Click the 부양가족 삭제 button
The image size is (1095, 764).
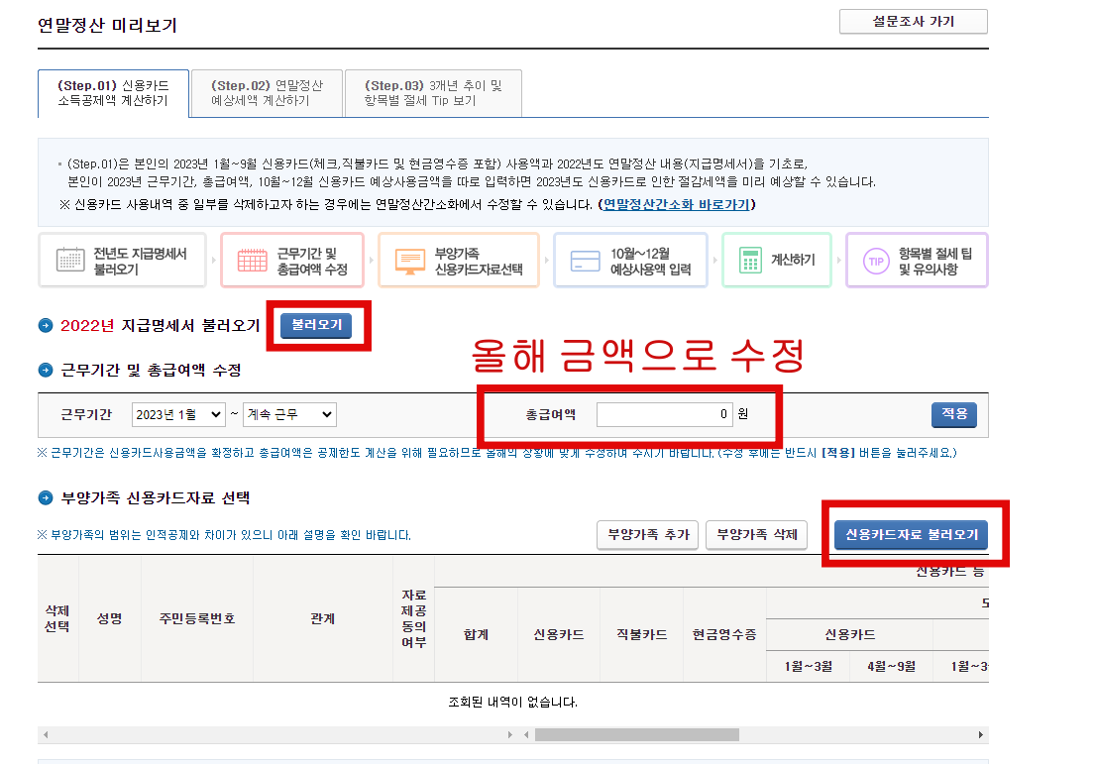point(756,534)
